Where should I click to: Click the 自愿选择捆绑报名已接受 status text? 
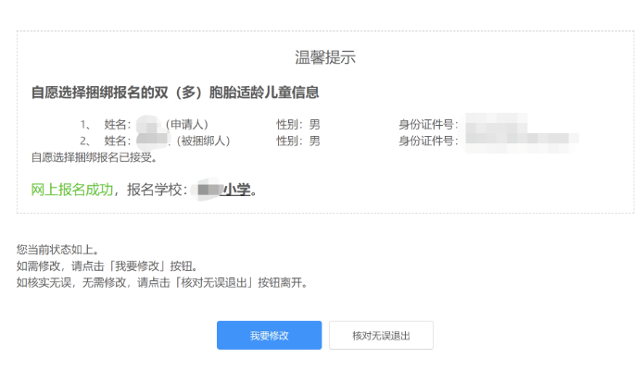coord(94,156)
